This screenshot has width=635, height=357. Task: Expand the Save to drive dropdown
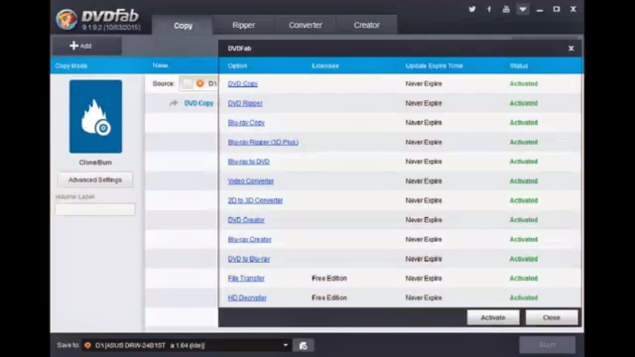click(286, 346)
